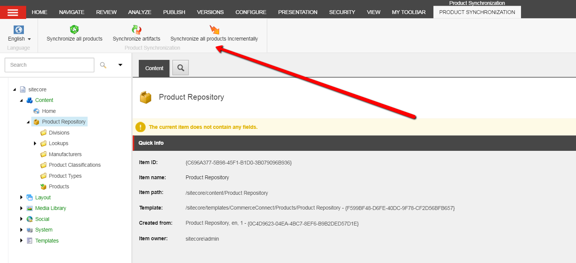Open the English language dropdown
This screenshot has width=576, height=263.
point(19,39)
